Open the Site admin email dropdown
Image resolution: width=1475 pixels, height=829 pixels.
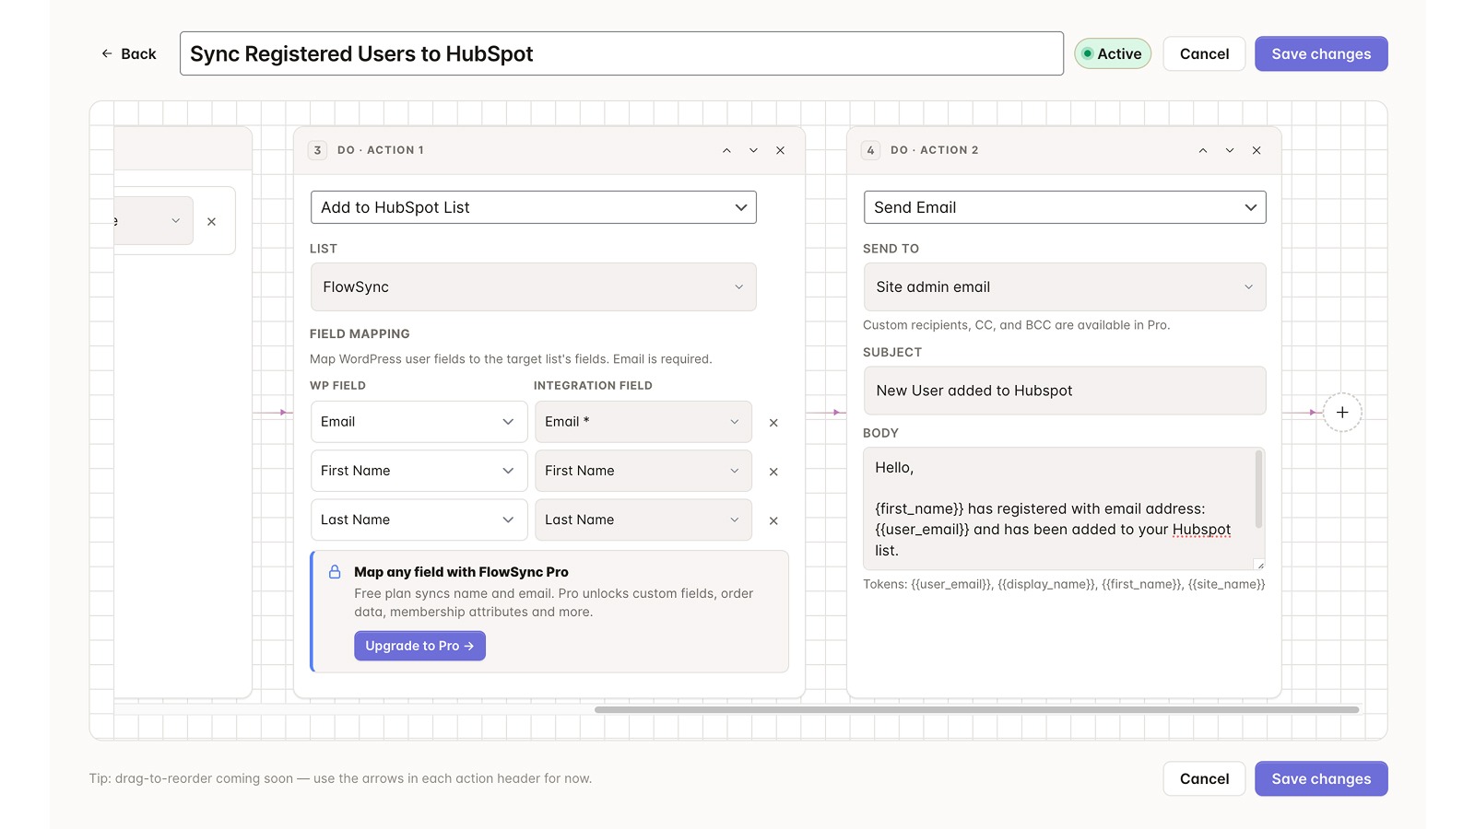point(1065,286)
